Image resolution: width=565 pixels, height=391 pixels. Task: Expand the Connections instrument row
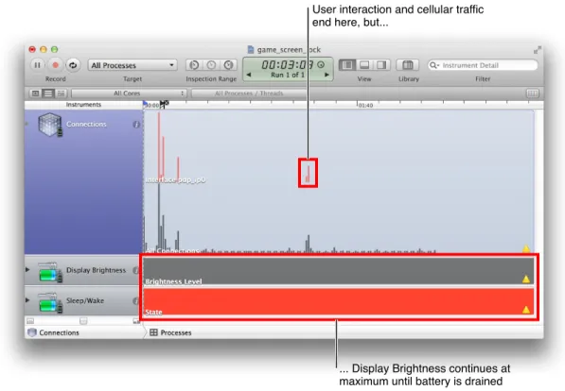coord(27,124)
